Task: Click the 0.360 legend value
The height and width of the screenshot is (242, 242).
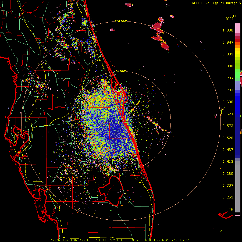Action: click(228, 174)
